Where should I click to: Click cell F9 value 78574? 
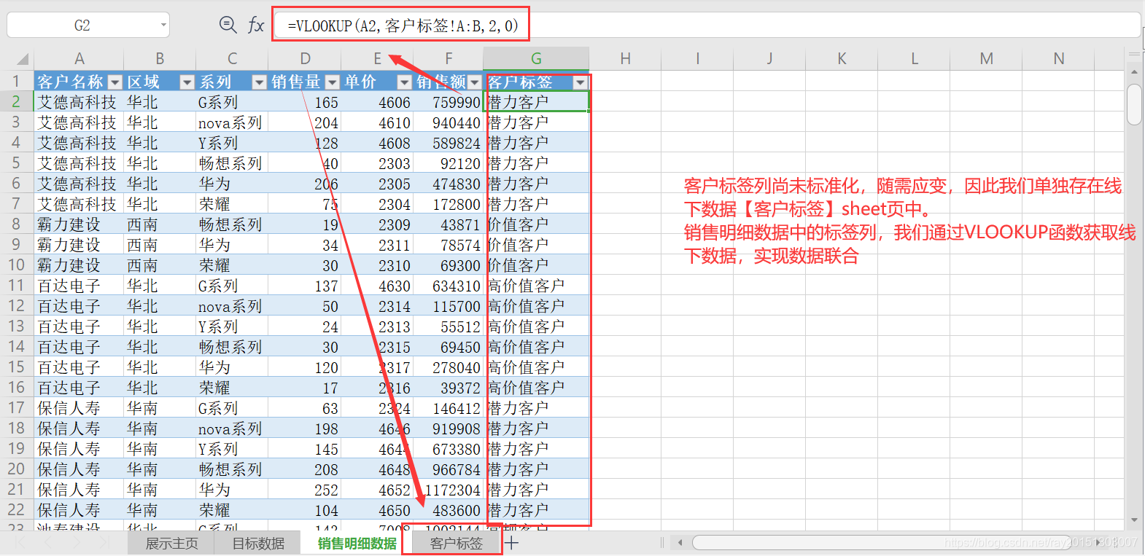pyautogui.click(x=448, y=244)
